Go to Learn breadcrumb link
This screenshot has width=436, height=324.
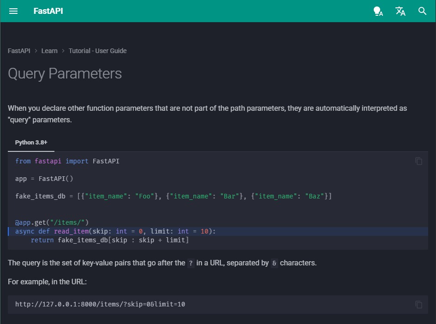(49, 51)
